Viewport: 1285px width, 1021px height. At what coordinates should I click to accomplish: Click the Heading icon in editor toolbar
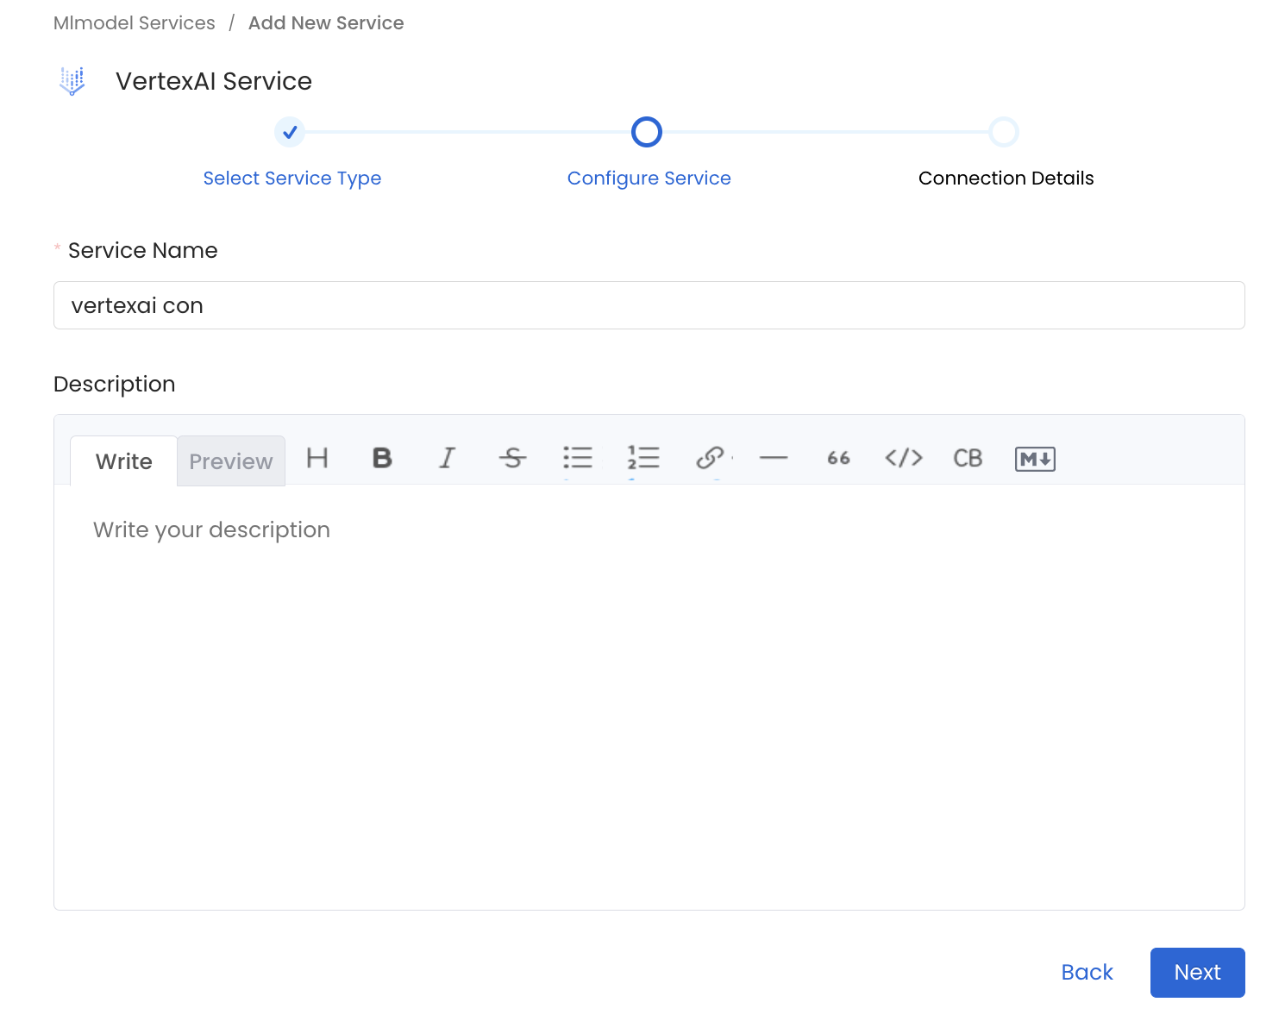(x=317, y=458)
